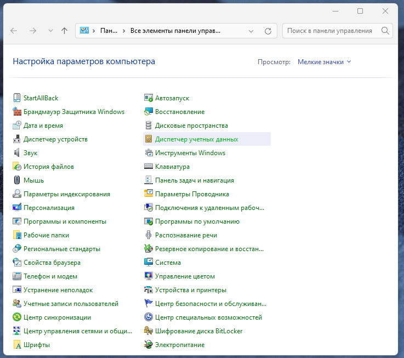Viewport: 404px width, 358px height.
Task: Click the Диспетчер учетных данных safe icon
Action: tap(149, 139)
